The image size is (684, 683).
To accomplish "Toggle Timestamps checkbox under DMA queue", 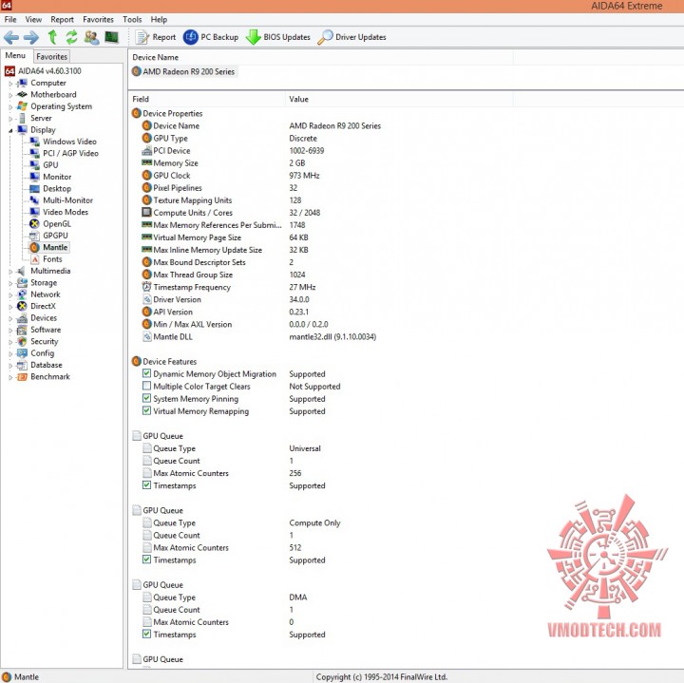I will point(146,635).
